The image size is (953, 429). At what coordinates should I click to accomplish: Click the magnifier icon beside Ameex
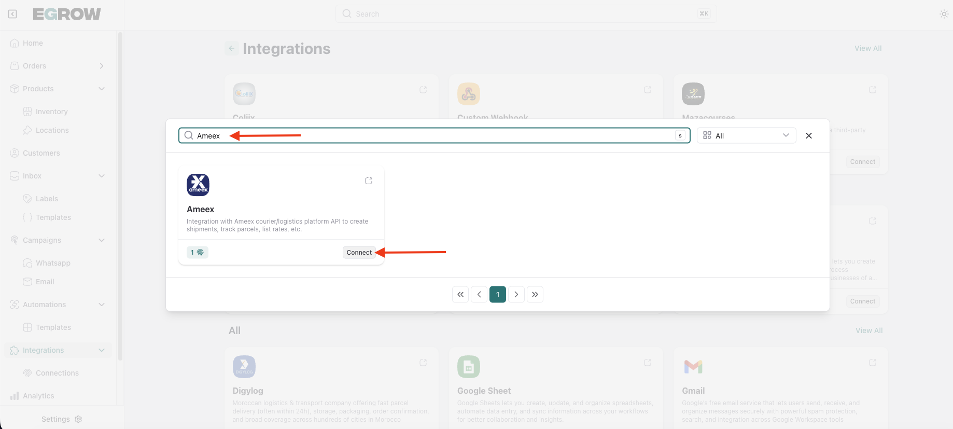189,135
